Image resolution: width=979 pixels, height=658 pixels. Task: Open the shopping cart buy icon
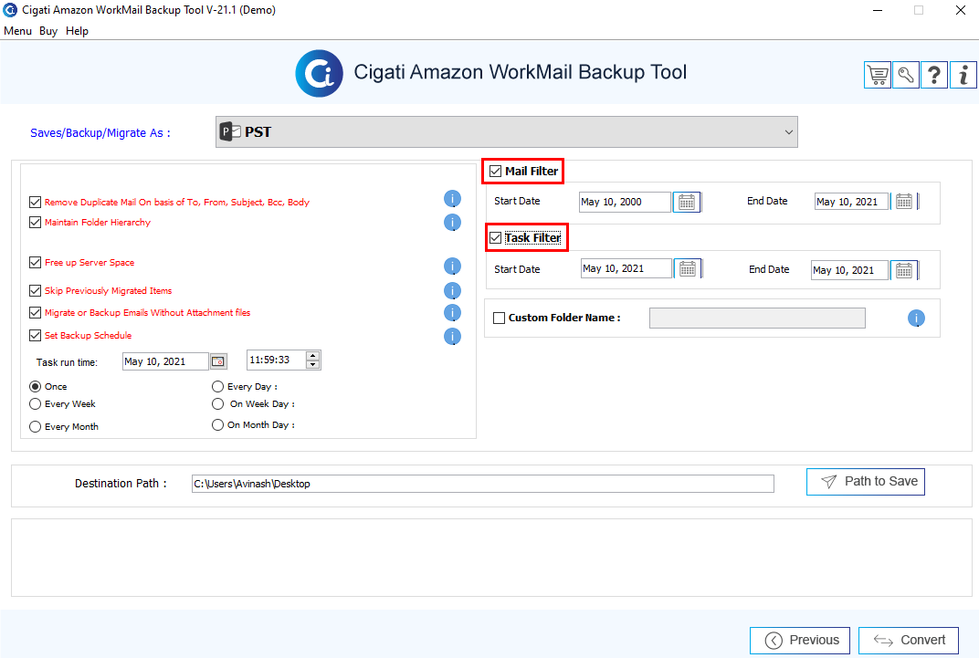point(878,76)
